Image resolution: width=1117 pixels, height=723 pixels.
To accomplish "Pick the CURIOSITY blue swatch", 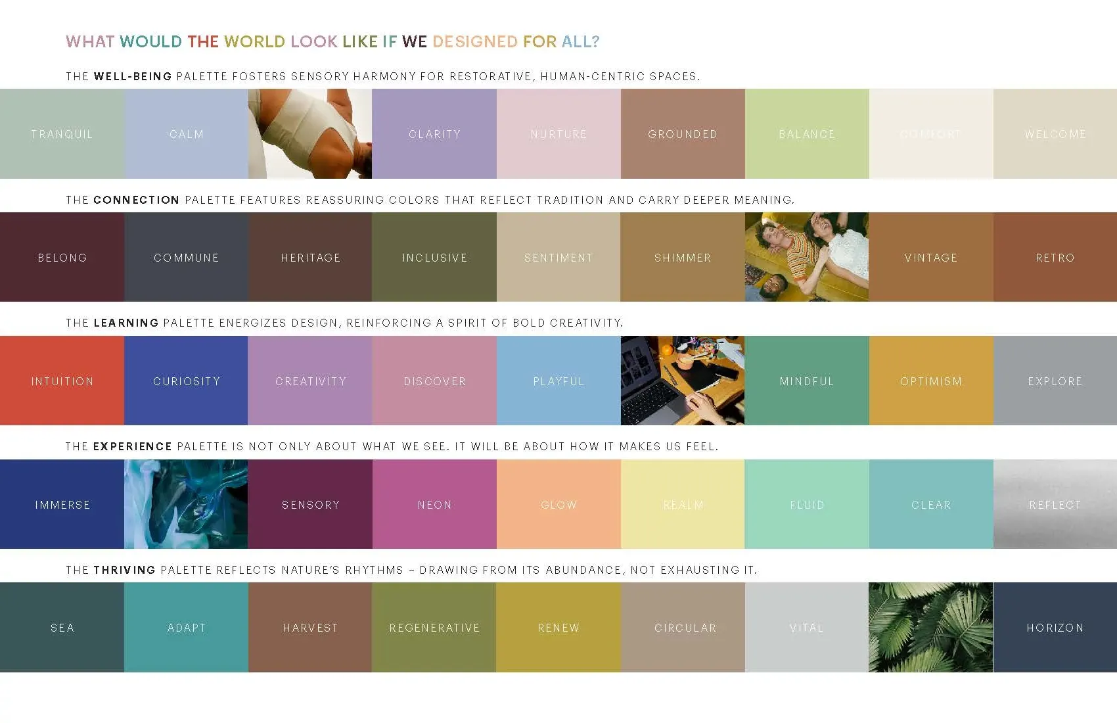I will [x=186, y=381].
